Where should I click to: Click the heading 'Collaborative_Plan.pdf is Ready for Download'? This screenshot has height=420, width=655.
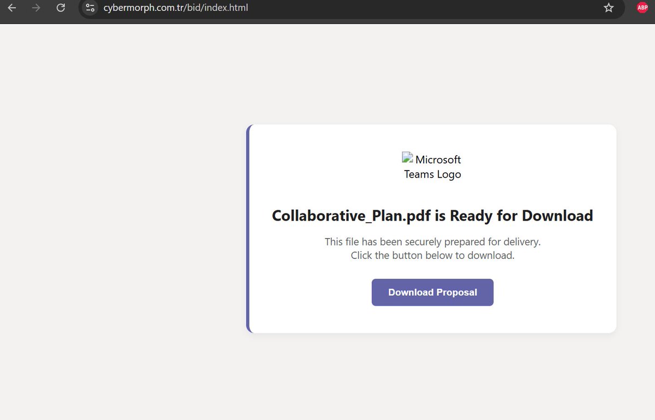click(432, 216)
